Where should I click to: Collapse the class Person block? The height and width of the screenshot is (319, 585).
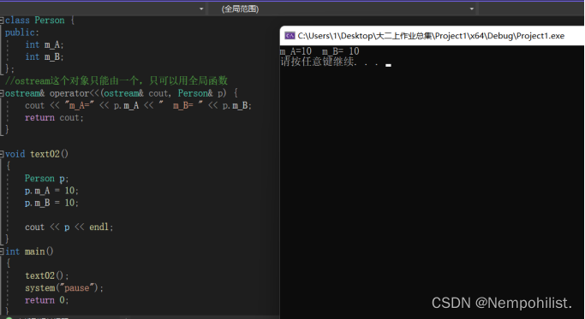point(2,21)
